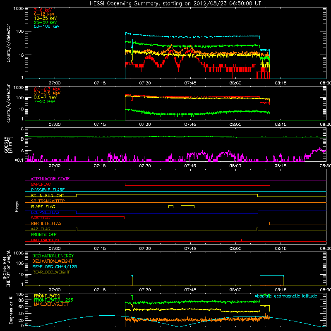Click the REAR_DEC_WEIGHT legend label

(x=51, y=272)
